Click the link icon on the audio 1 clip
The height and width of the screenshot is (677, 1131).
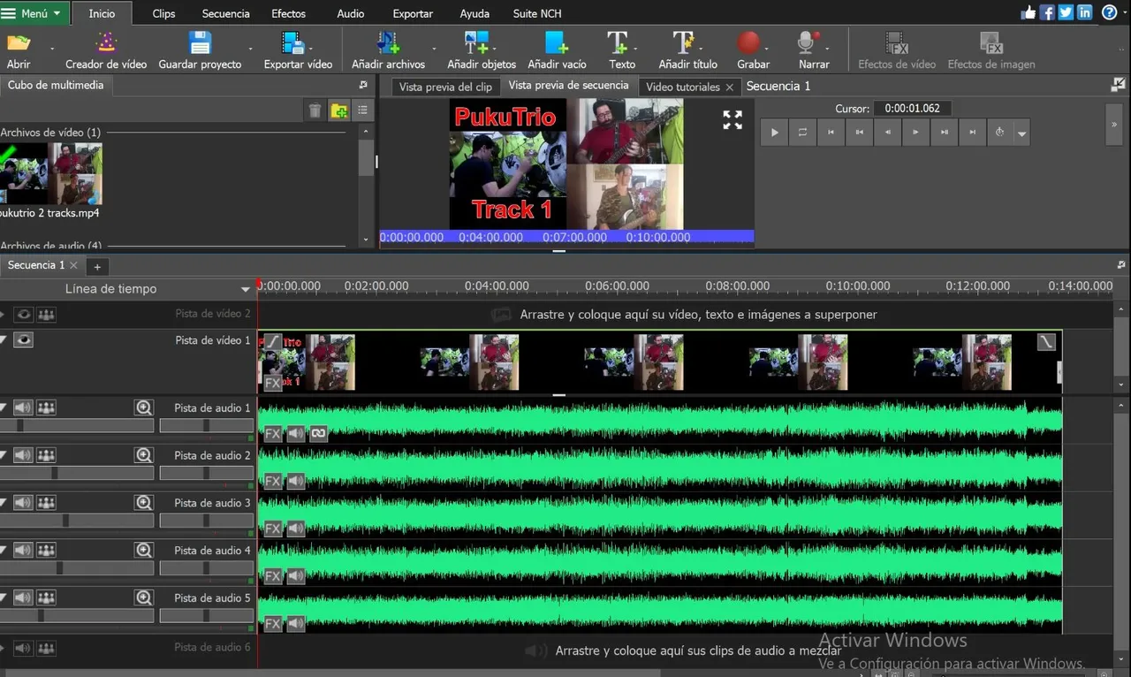pos(318,433)
